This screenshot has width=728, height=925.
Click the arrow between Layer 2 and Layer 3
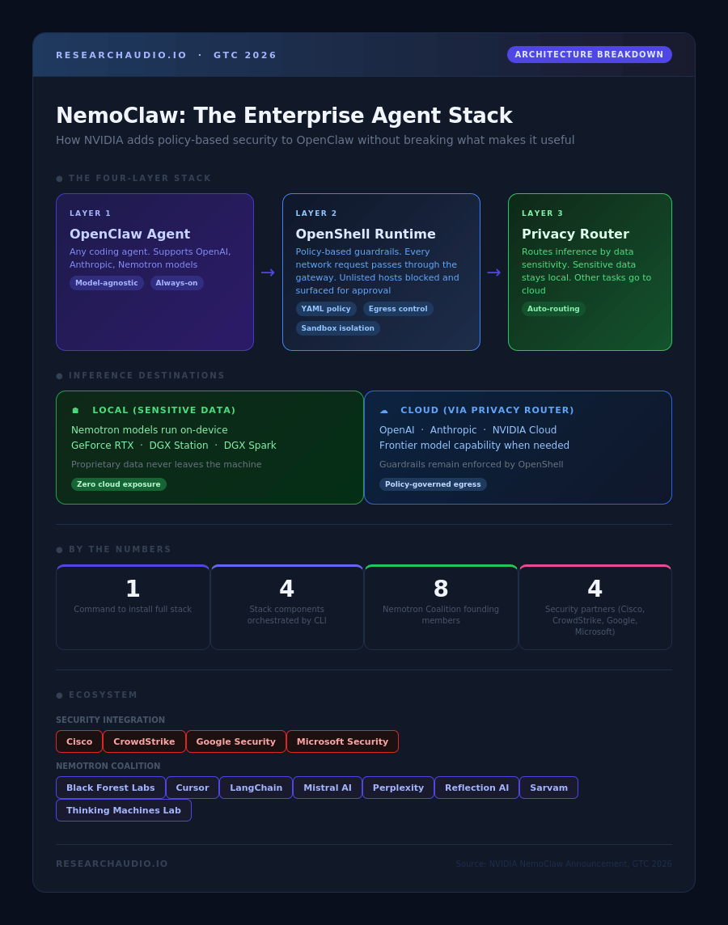[494, 272]
